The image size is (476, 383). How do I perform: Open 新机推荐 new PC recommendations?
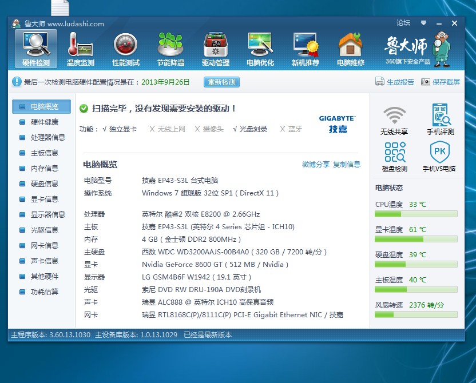(306, 49)
